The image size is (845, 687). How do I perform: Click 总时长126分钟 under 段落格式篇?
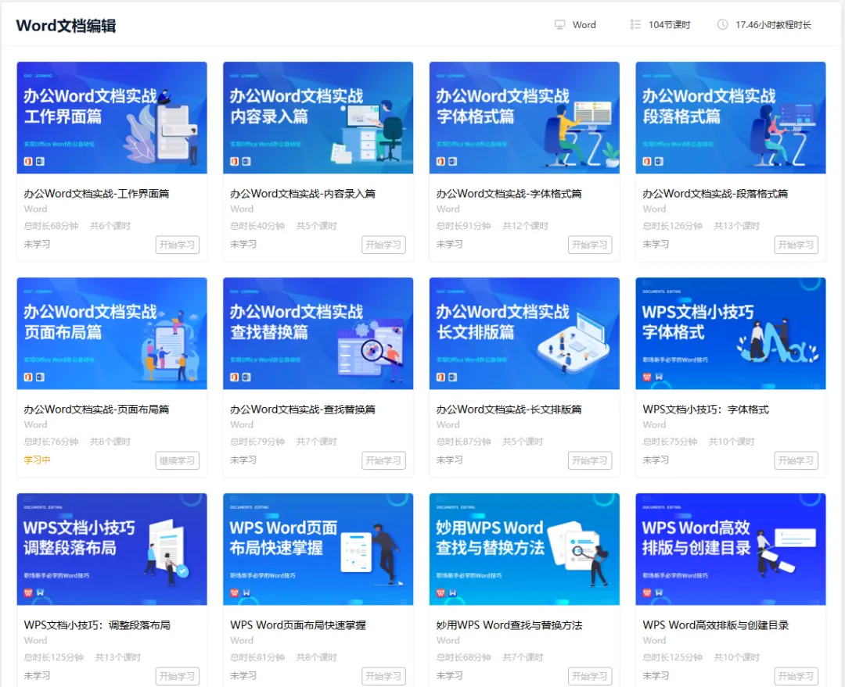(673, 226)
